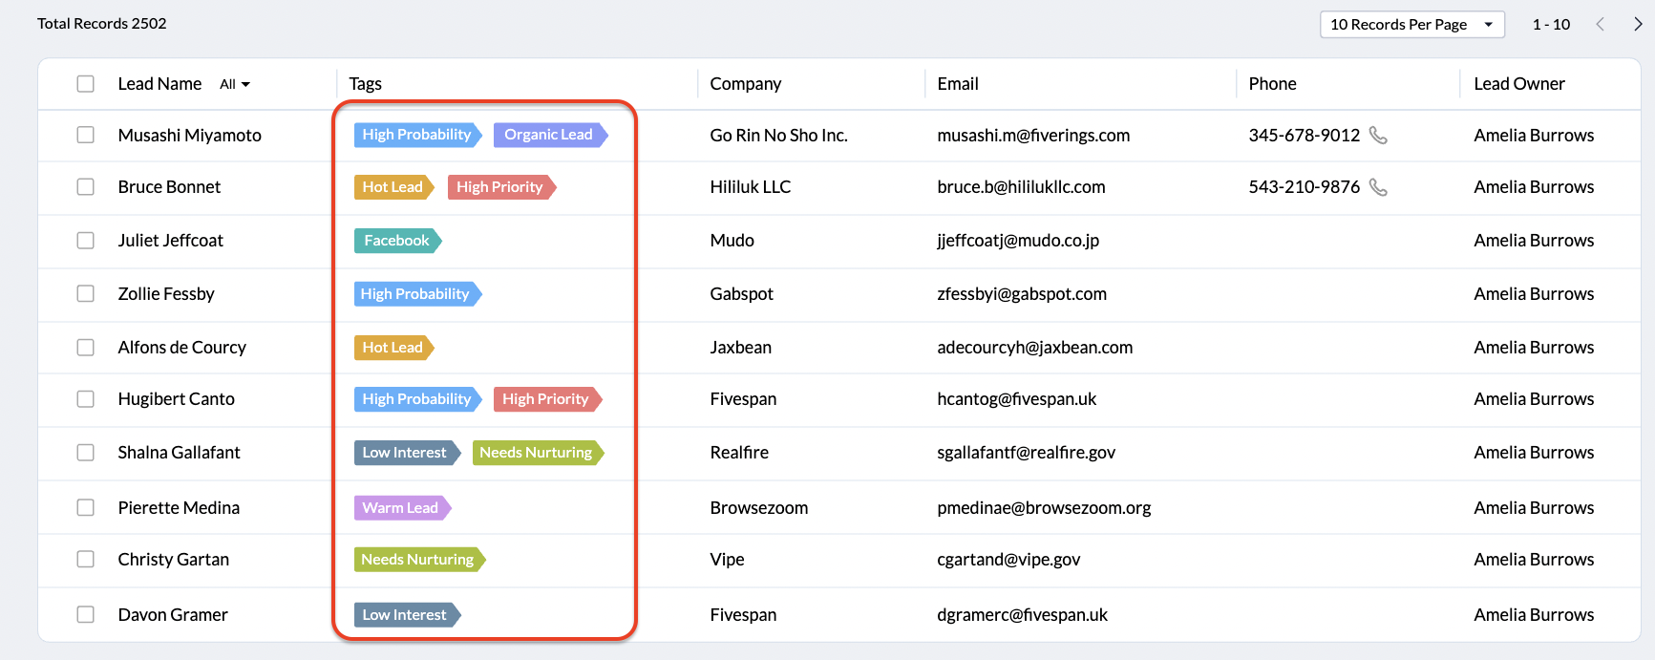Click the Email column header
The image size is (1655, 660).
pyautogui.click(x=958, y=84)
